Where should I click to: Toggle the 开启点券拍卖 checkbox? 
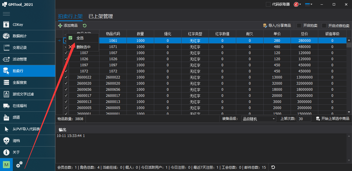324,26
